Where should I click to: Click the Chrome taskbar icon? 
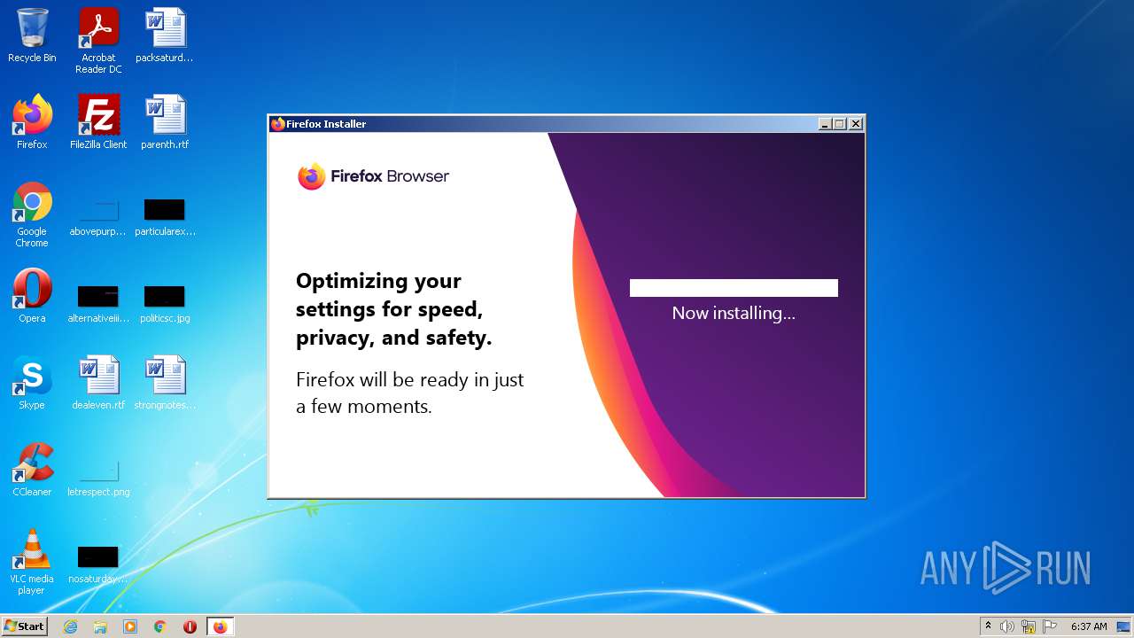160,626
